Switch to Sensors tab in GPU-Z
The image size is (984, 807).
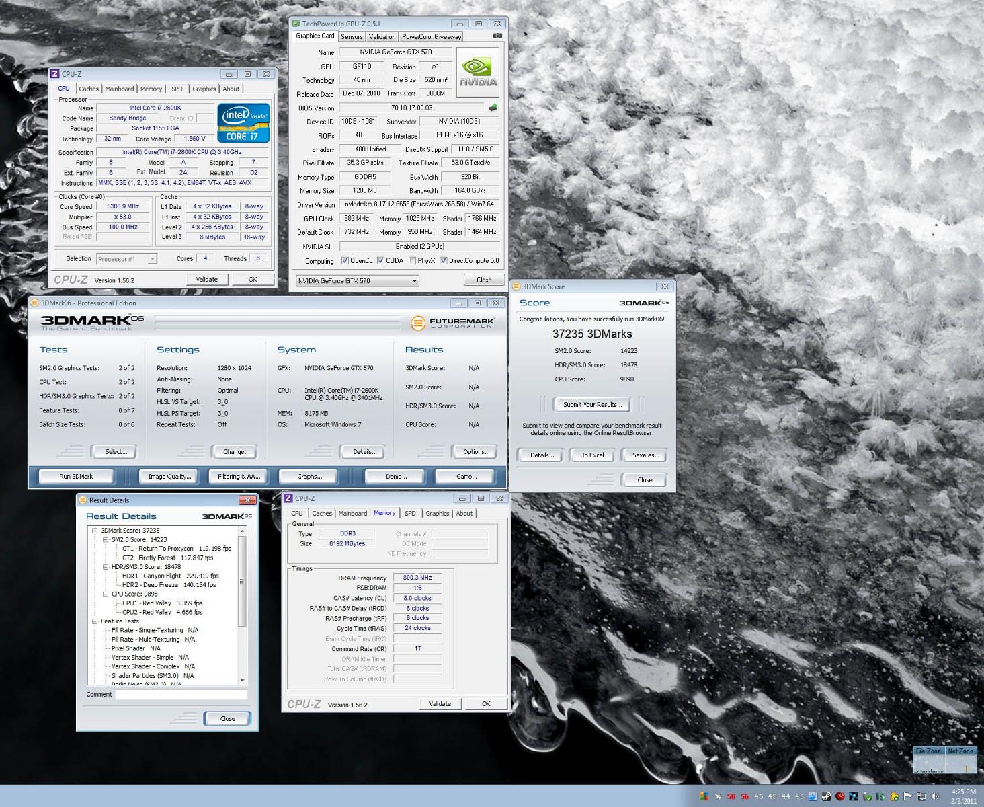pos(352,36)
